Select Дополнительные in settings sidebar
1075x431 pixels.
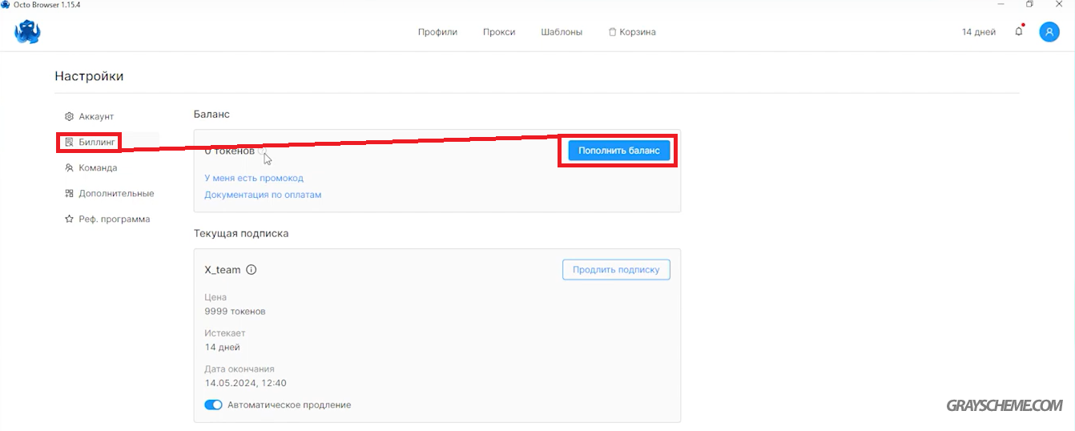click(116, 194)
